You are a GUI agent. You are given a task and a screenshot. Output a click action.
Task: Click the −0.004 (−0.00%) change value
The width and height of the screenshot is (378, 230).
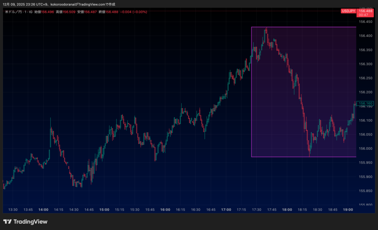(134, 12)
